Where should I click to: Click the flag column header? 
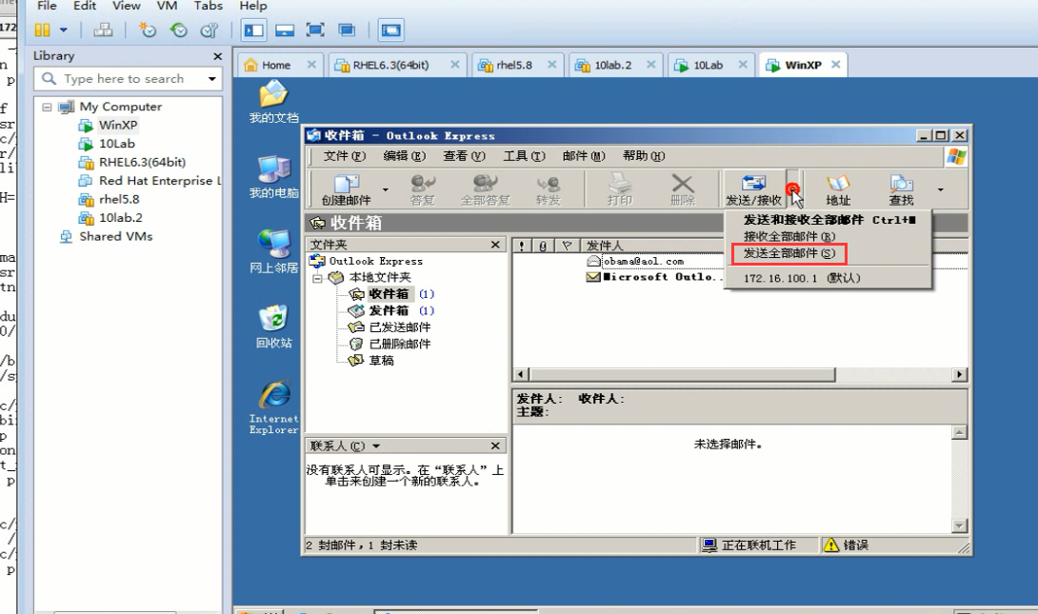(567, 246)
